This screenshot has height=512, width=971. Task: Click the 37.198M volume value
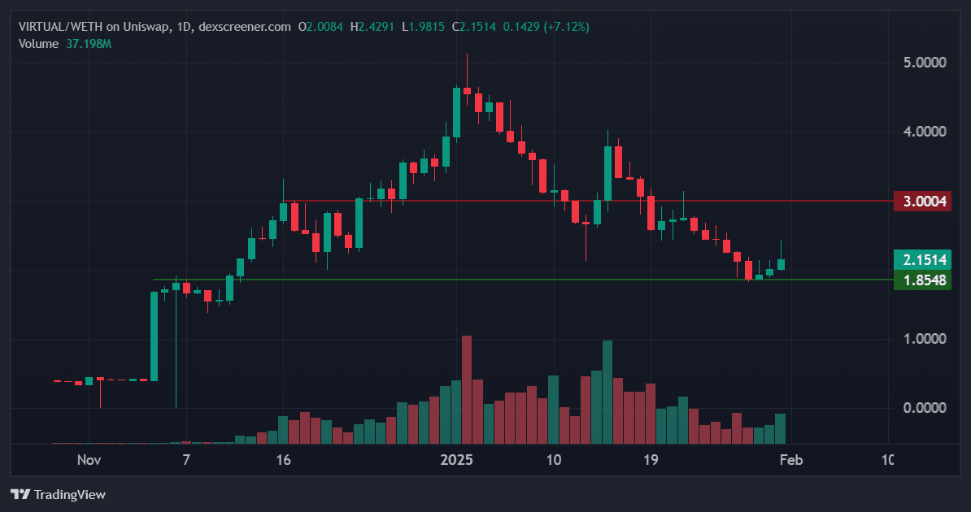coord(89,44)
